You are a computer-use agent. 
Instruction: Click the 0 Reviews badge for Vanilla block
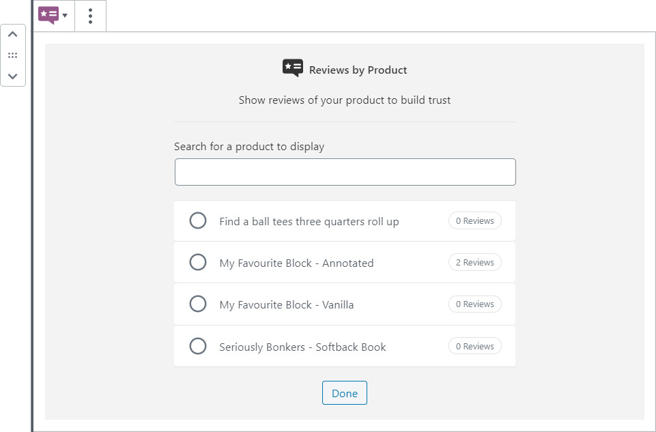[x=474, y=304]
